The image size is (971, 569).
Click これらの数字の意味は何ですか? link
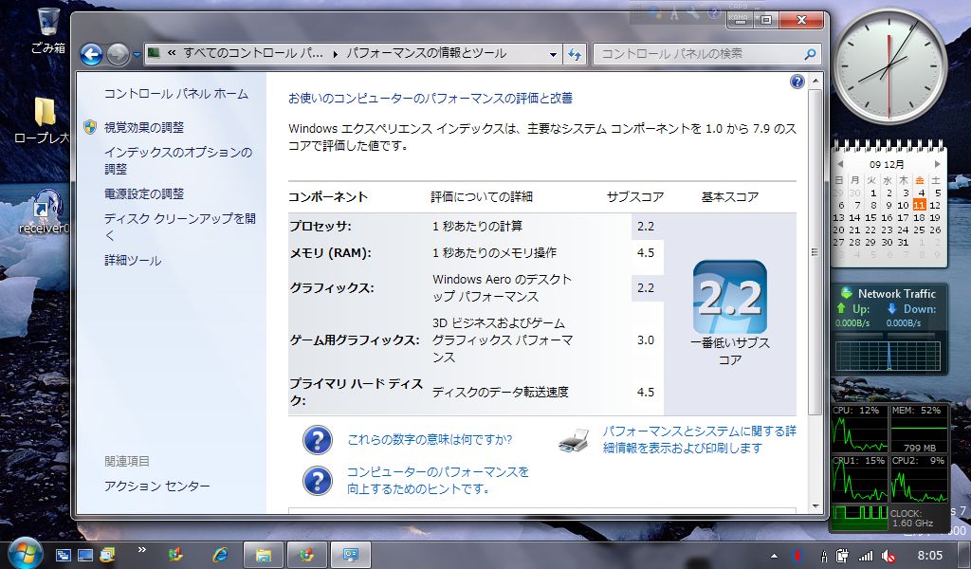(x=430, y=440)
